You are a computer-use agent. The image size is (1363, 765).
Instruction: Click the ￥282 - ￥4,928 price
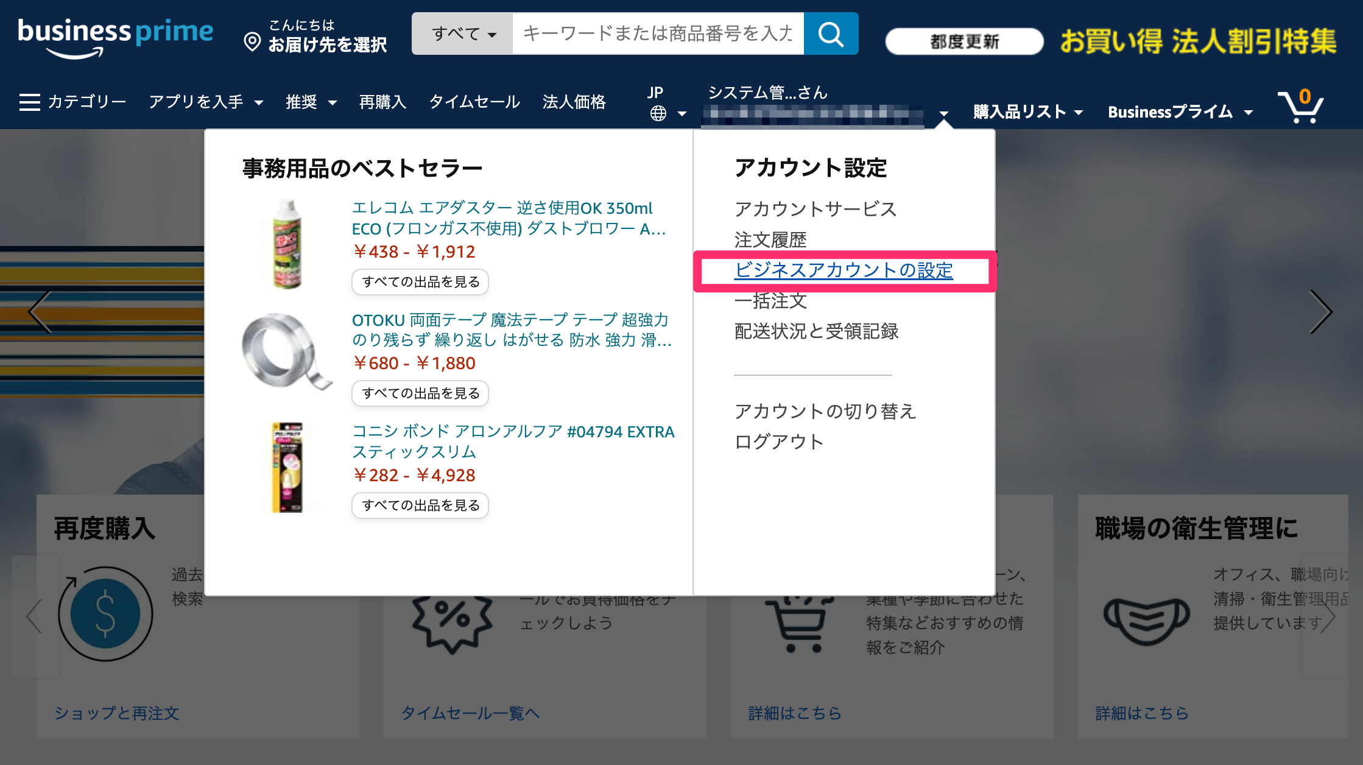[x=414, y=475]
